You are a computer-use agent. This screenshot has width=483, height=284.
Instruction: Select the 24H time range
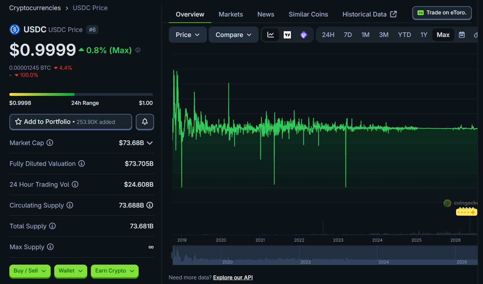pyautogui.click(x=328, y=35)
